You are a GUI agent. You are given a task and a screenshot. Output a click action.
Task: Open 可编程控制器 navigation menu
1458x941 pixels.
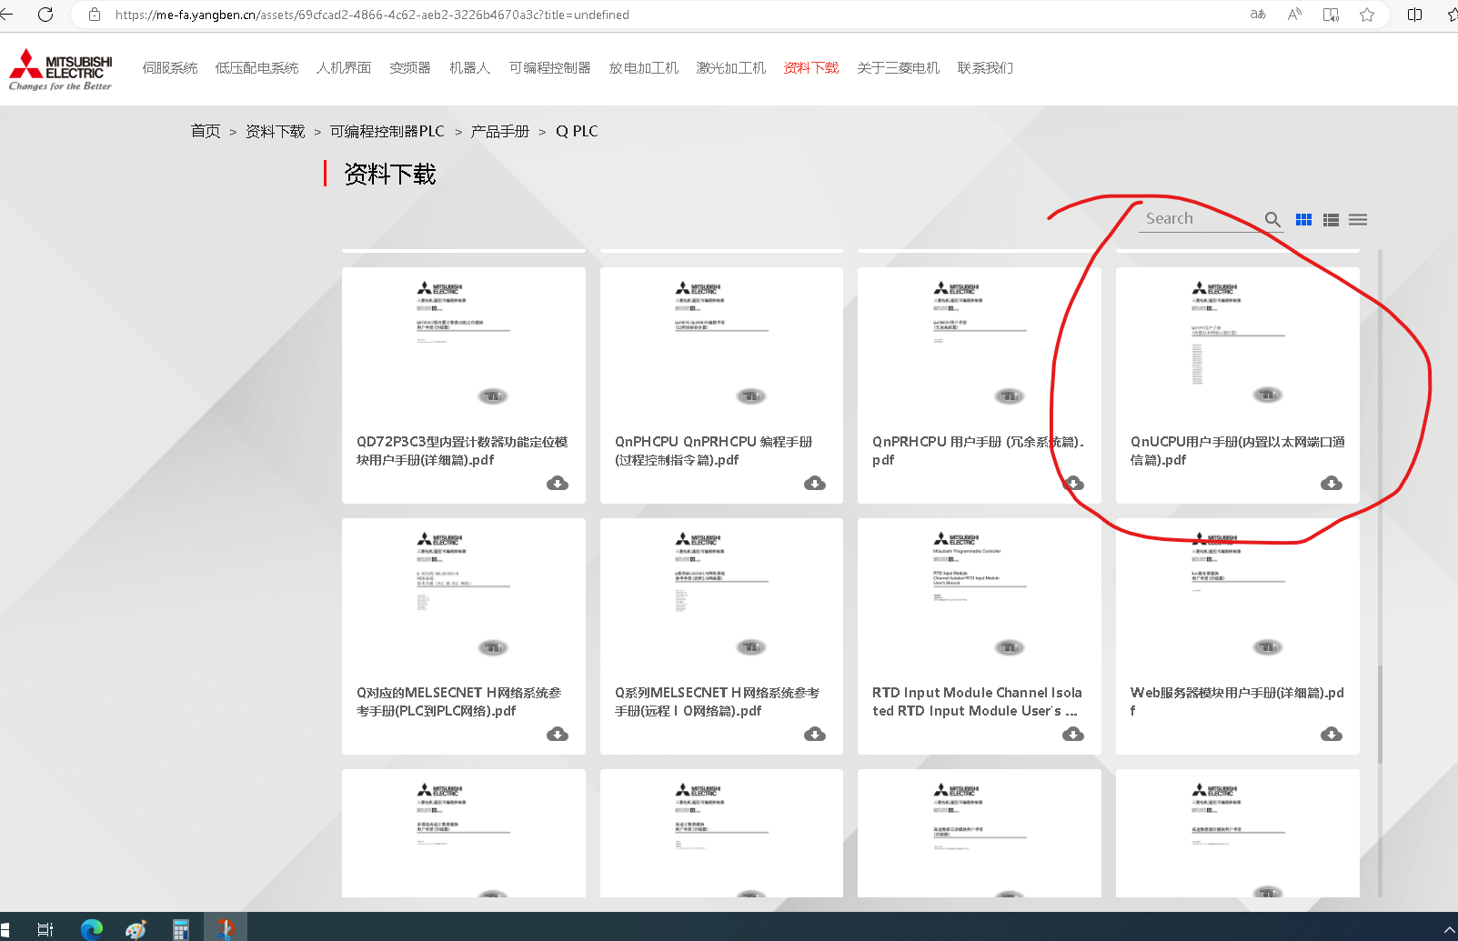coord(549,68)
